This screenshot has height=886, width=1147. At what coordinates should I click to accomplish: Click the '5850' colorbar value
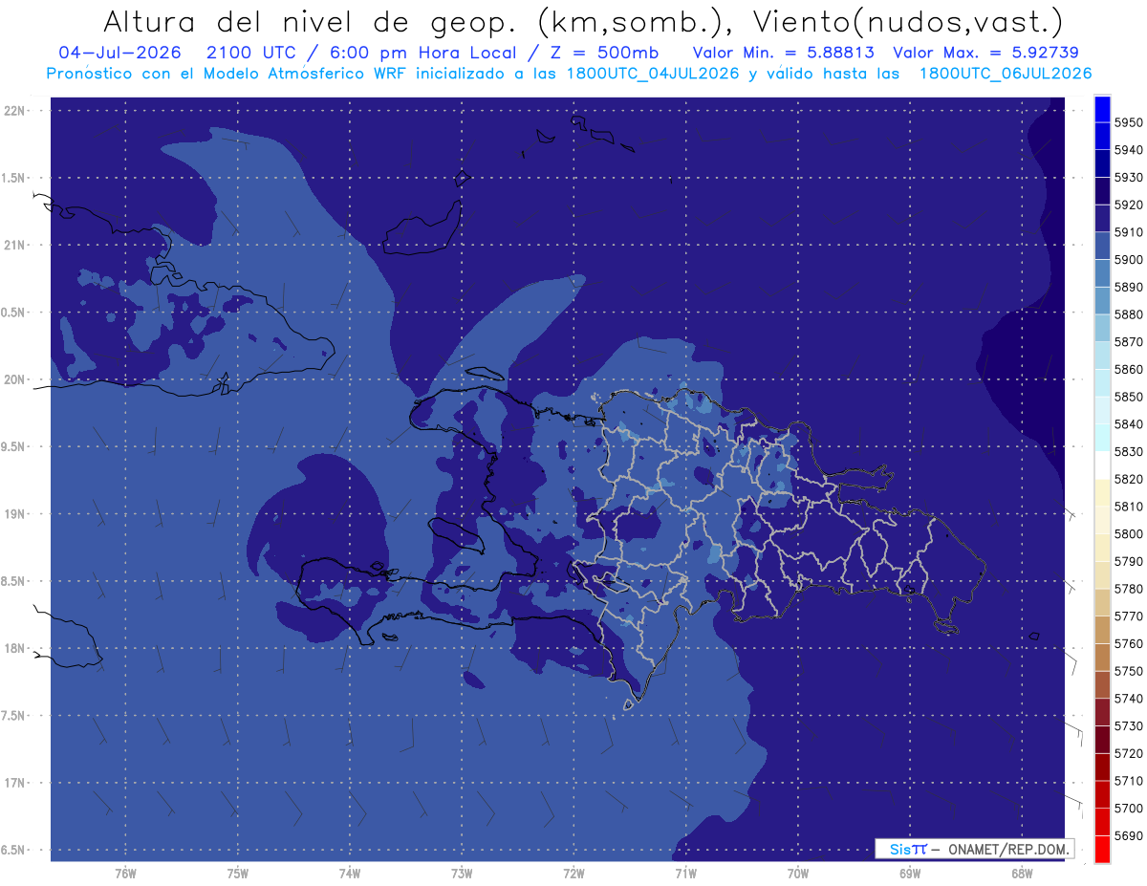click(1128, 397)
